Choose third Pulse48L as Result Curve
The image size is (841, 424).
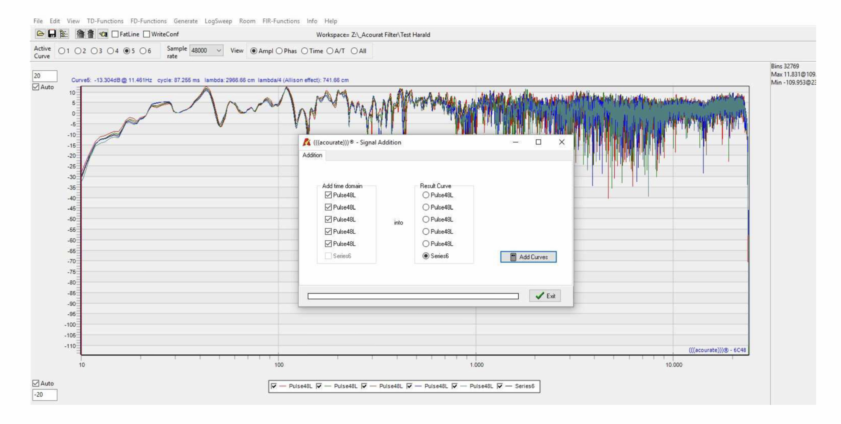pyautogui.click(x=426, y=219)
